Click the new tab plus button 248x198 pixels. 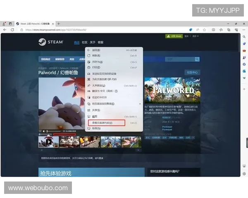[x=59, y=24]
